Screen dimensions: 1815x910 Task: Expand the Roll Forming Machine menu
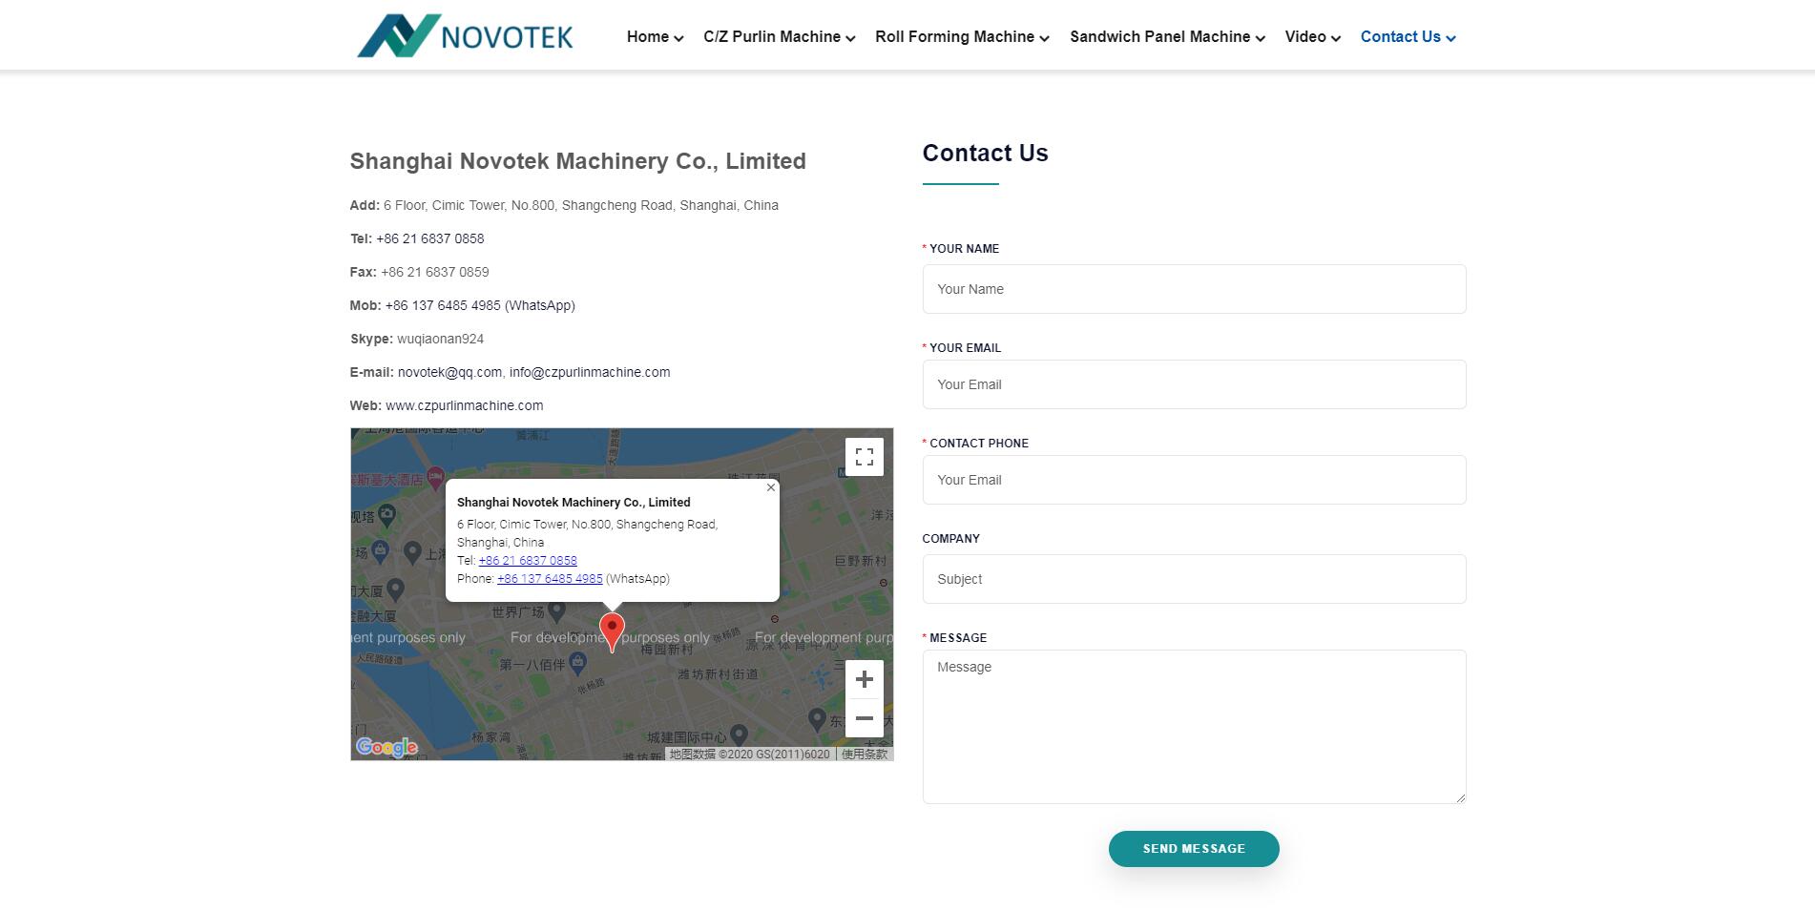962,37
